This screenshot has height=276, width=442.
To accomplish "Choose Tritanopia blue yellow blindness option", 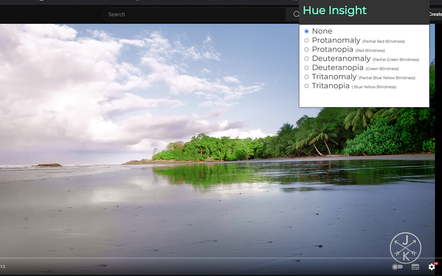I will tap(306, 86).
